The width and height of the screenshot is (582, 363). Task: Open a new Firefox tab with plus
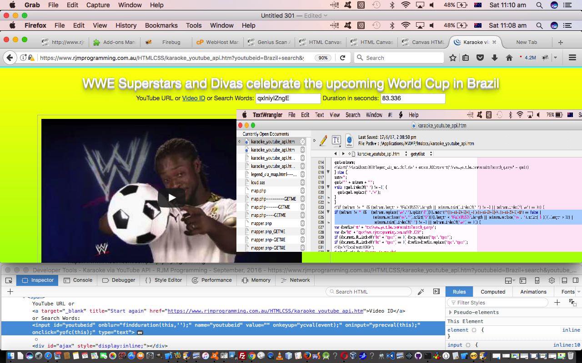[x=561, y=42]
